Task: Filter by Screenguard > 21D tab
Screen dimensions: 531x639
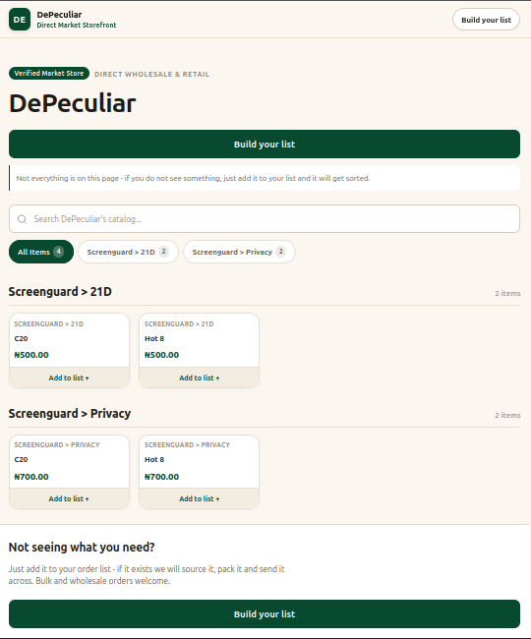Action: 129,252
